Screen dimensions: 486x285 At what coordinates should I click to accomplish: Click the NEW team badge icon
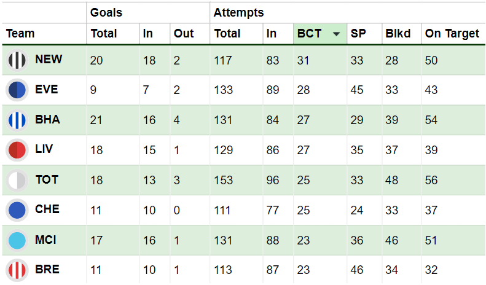click(17, 60)
